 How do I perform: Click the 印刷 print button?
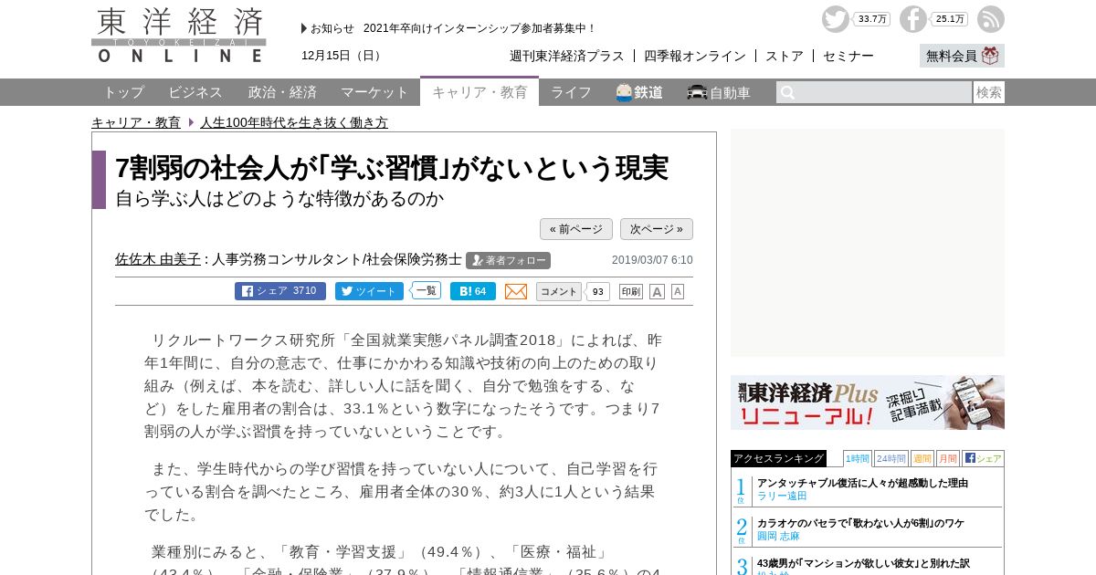pyautogui.click(x=631, y=291)
